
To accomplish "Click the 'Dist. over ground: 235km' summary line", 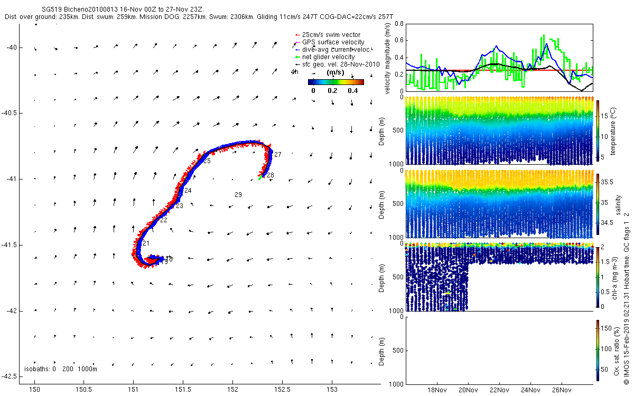I will click(199, 17).
